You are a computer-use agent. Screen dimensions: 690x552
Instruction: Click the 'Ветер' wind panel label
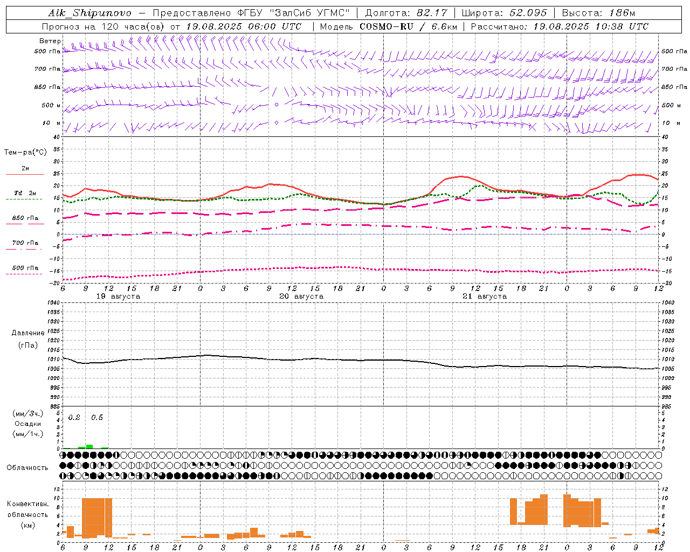[50, 41]
